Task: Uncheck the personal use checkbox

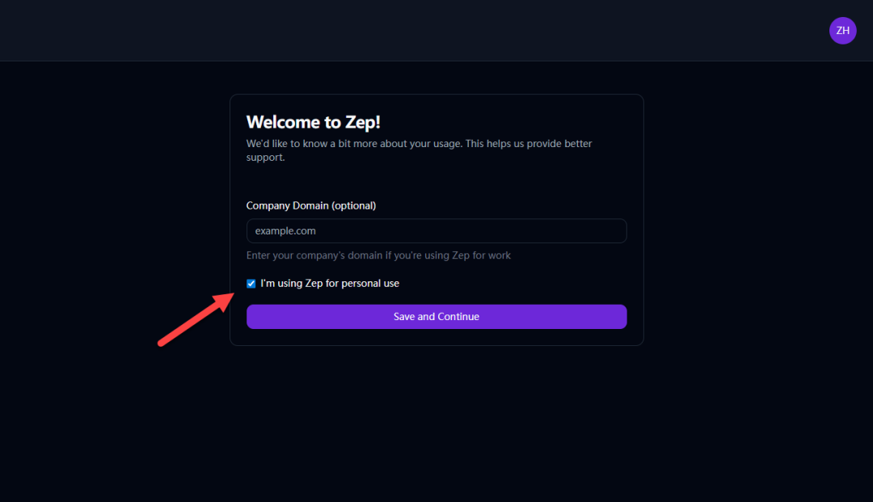Action: [x=251, y=284]
